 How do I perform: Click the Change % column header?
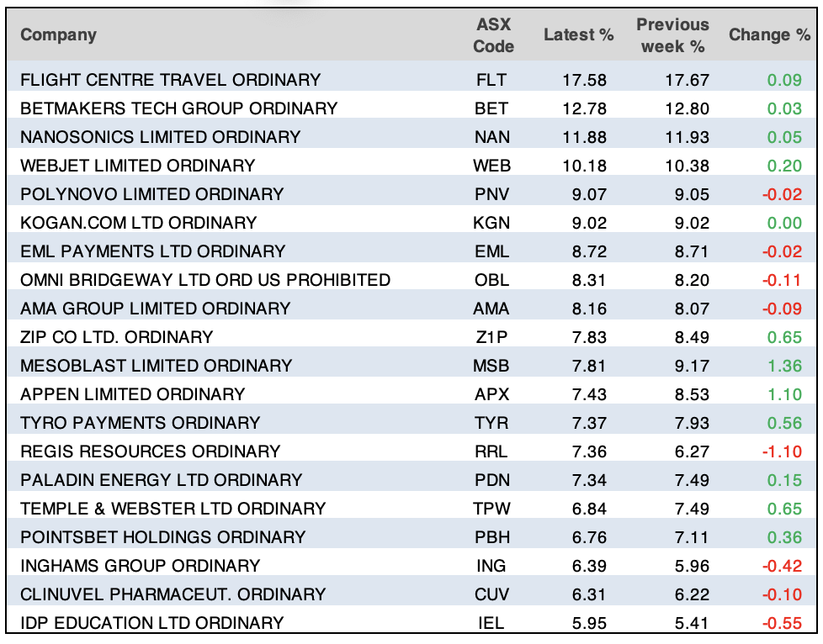pyautogui.click(x=770, y=34)
